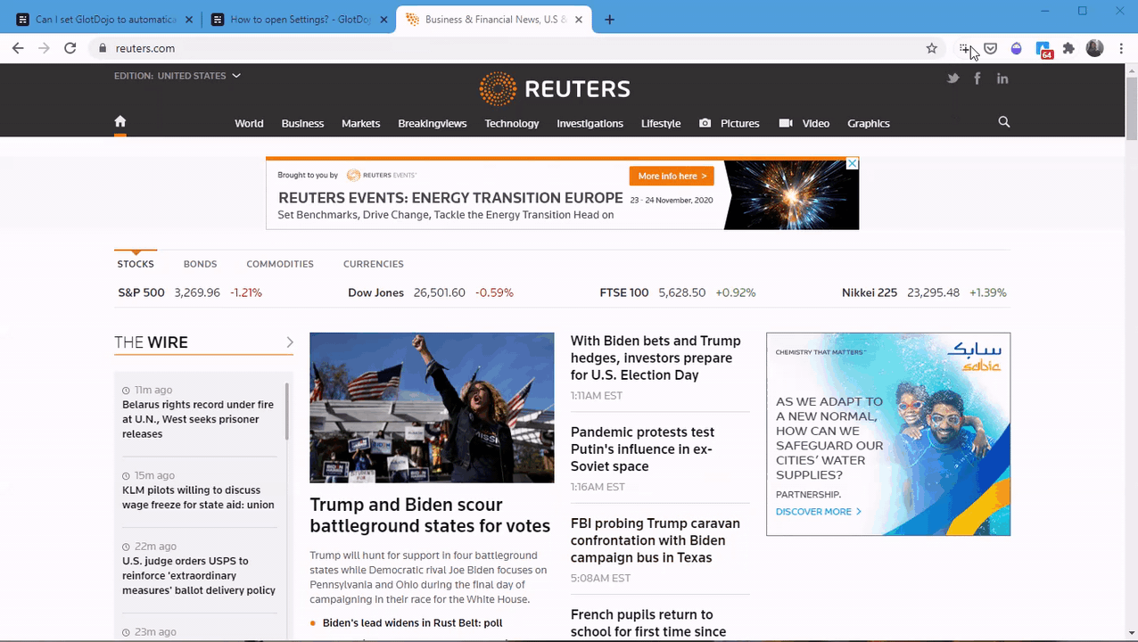Click the Trump rally lead story photo
This screenshot has height=642, width=1138.
click(x=432, y=407)
